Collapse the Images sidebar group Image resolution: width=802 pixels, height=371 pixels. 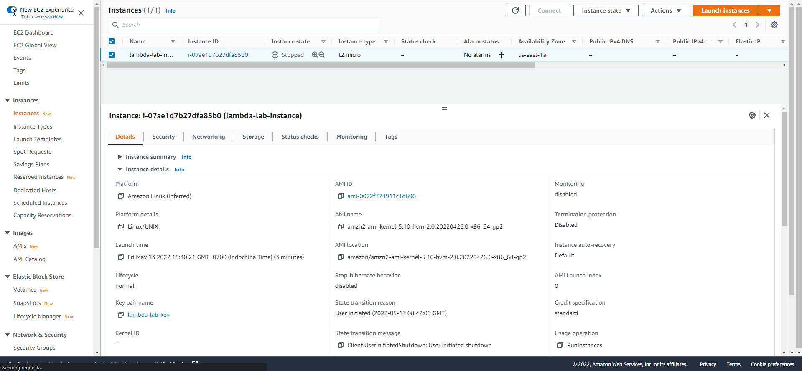pyautogui.click(x=8, y=233)
